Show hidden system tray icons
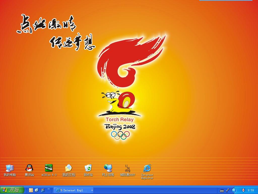 [234, 190]
